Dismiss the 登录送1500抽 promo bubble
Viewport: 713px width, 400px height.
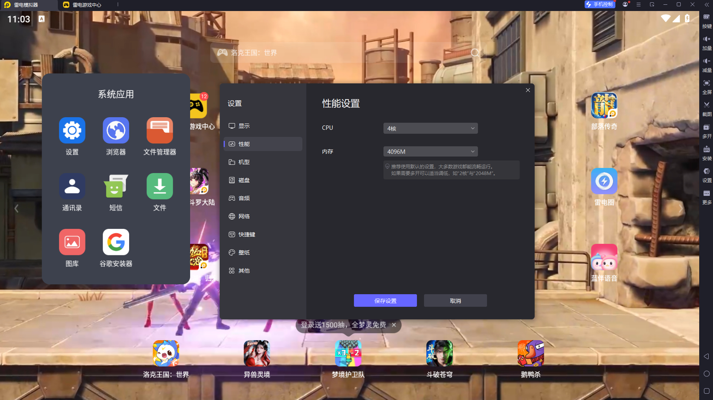394,325
